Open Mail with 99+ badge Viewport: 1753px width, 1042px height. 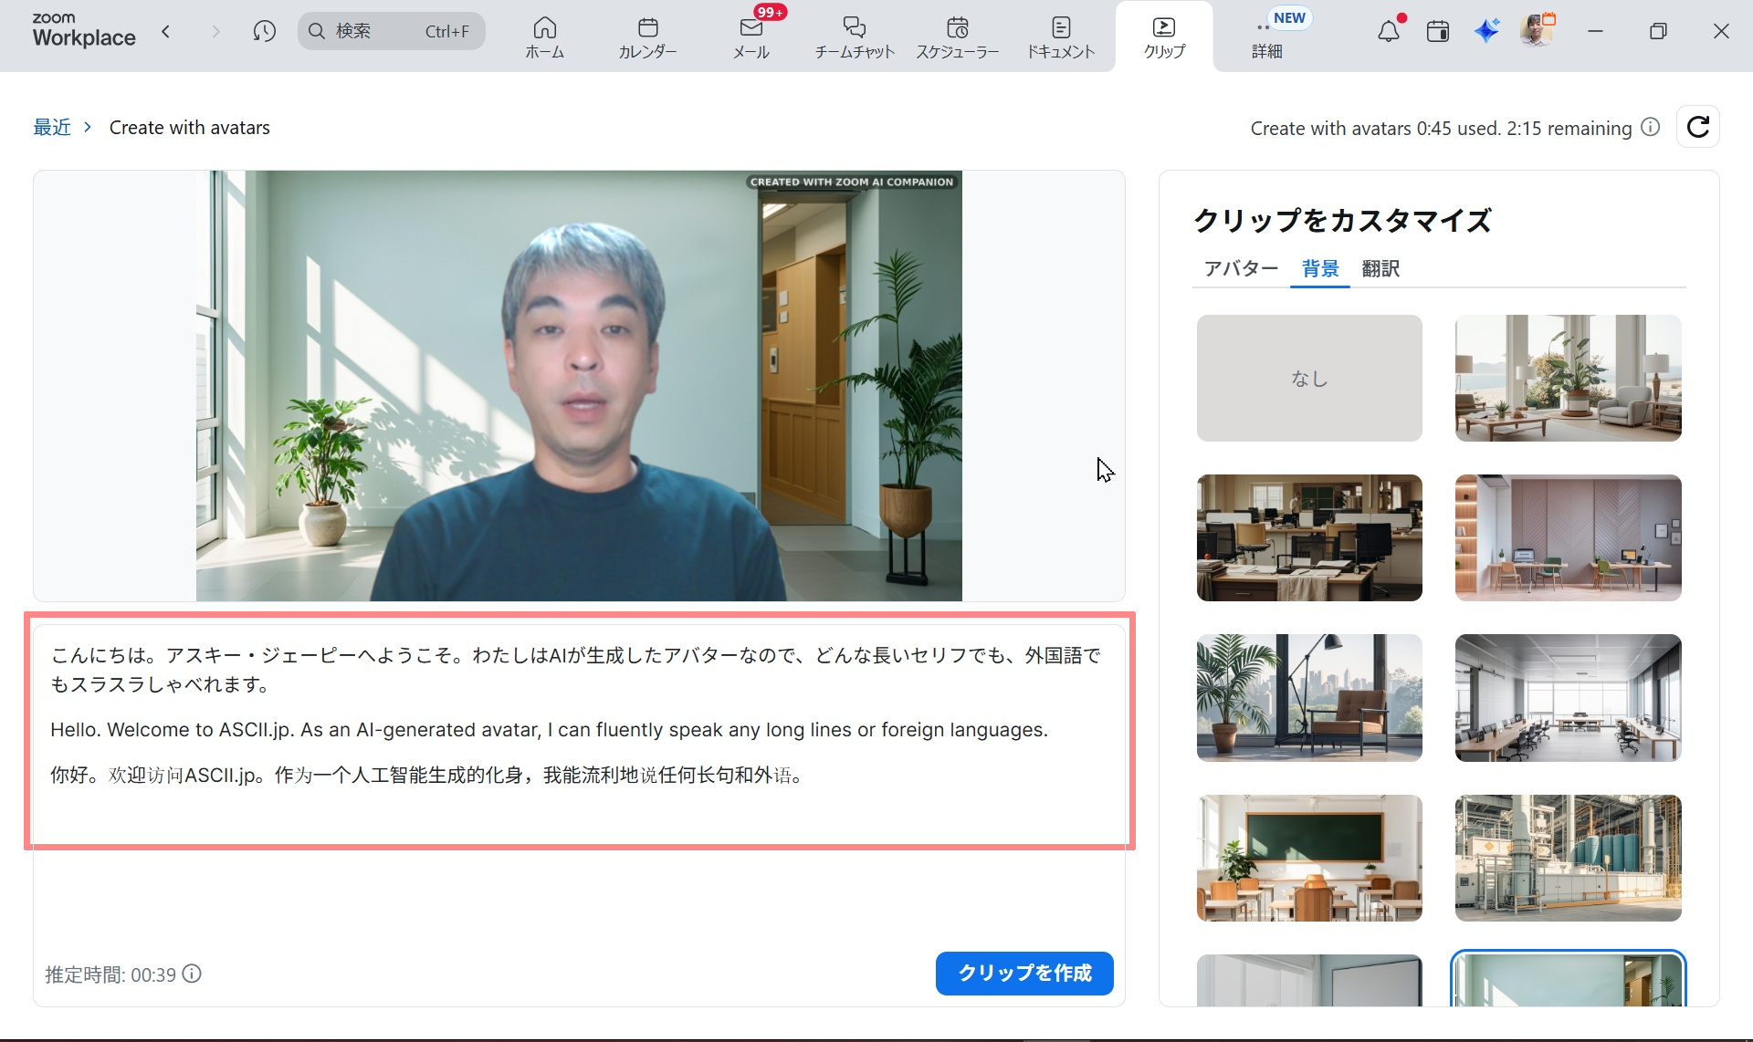coord(751,36)
